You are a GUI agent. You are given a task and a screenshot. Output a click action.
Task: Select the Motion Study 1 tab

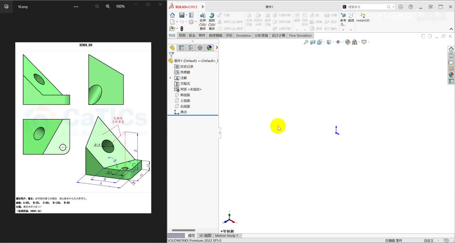pos(226,236)
